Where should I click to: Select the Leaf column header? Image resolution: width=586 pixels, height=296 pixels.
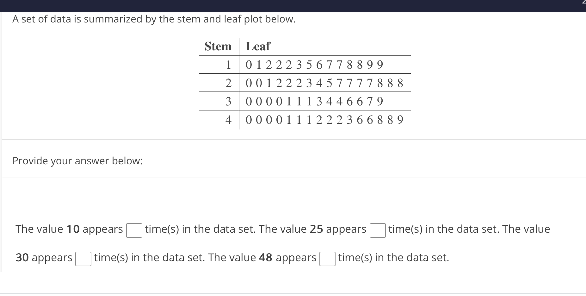258,47
